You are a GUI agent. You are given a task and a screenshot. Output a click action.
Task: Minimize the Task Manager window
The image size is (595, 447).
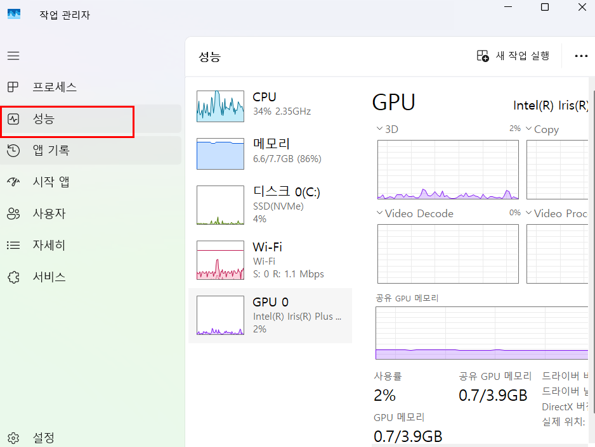[508, 7]
